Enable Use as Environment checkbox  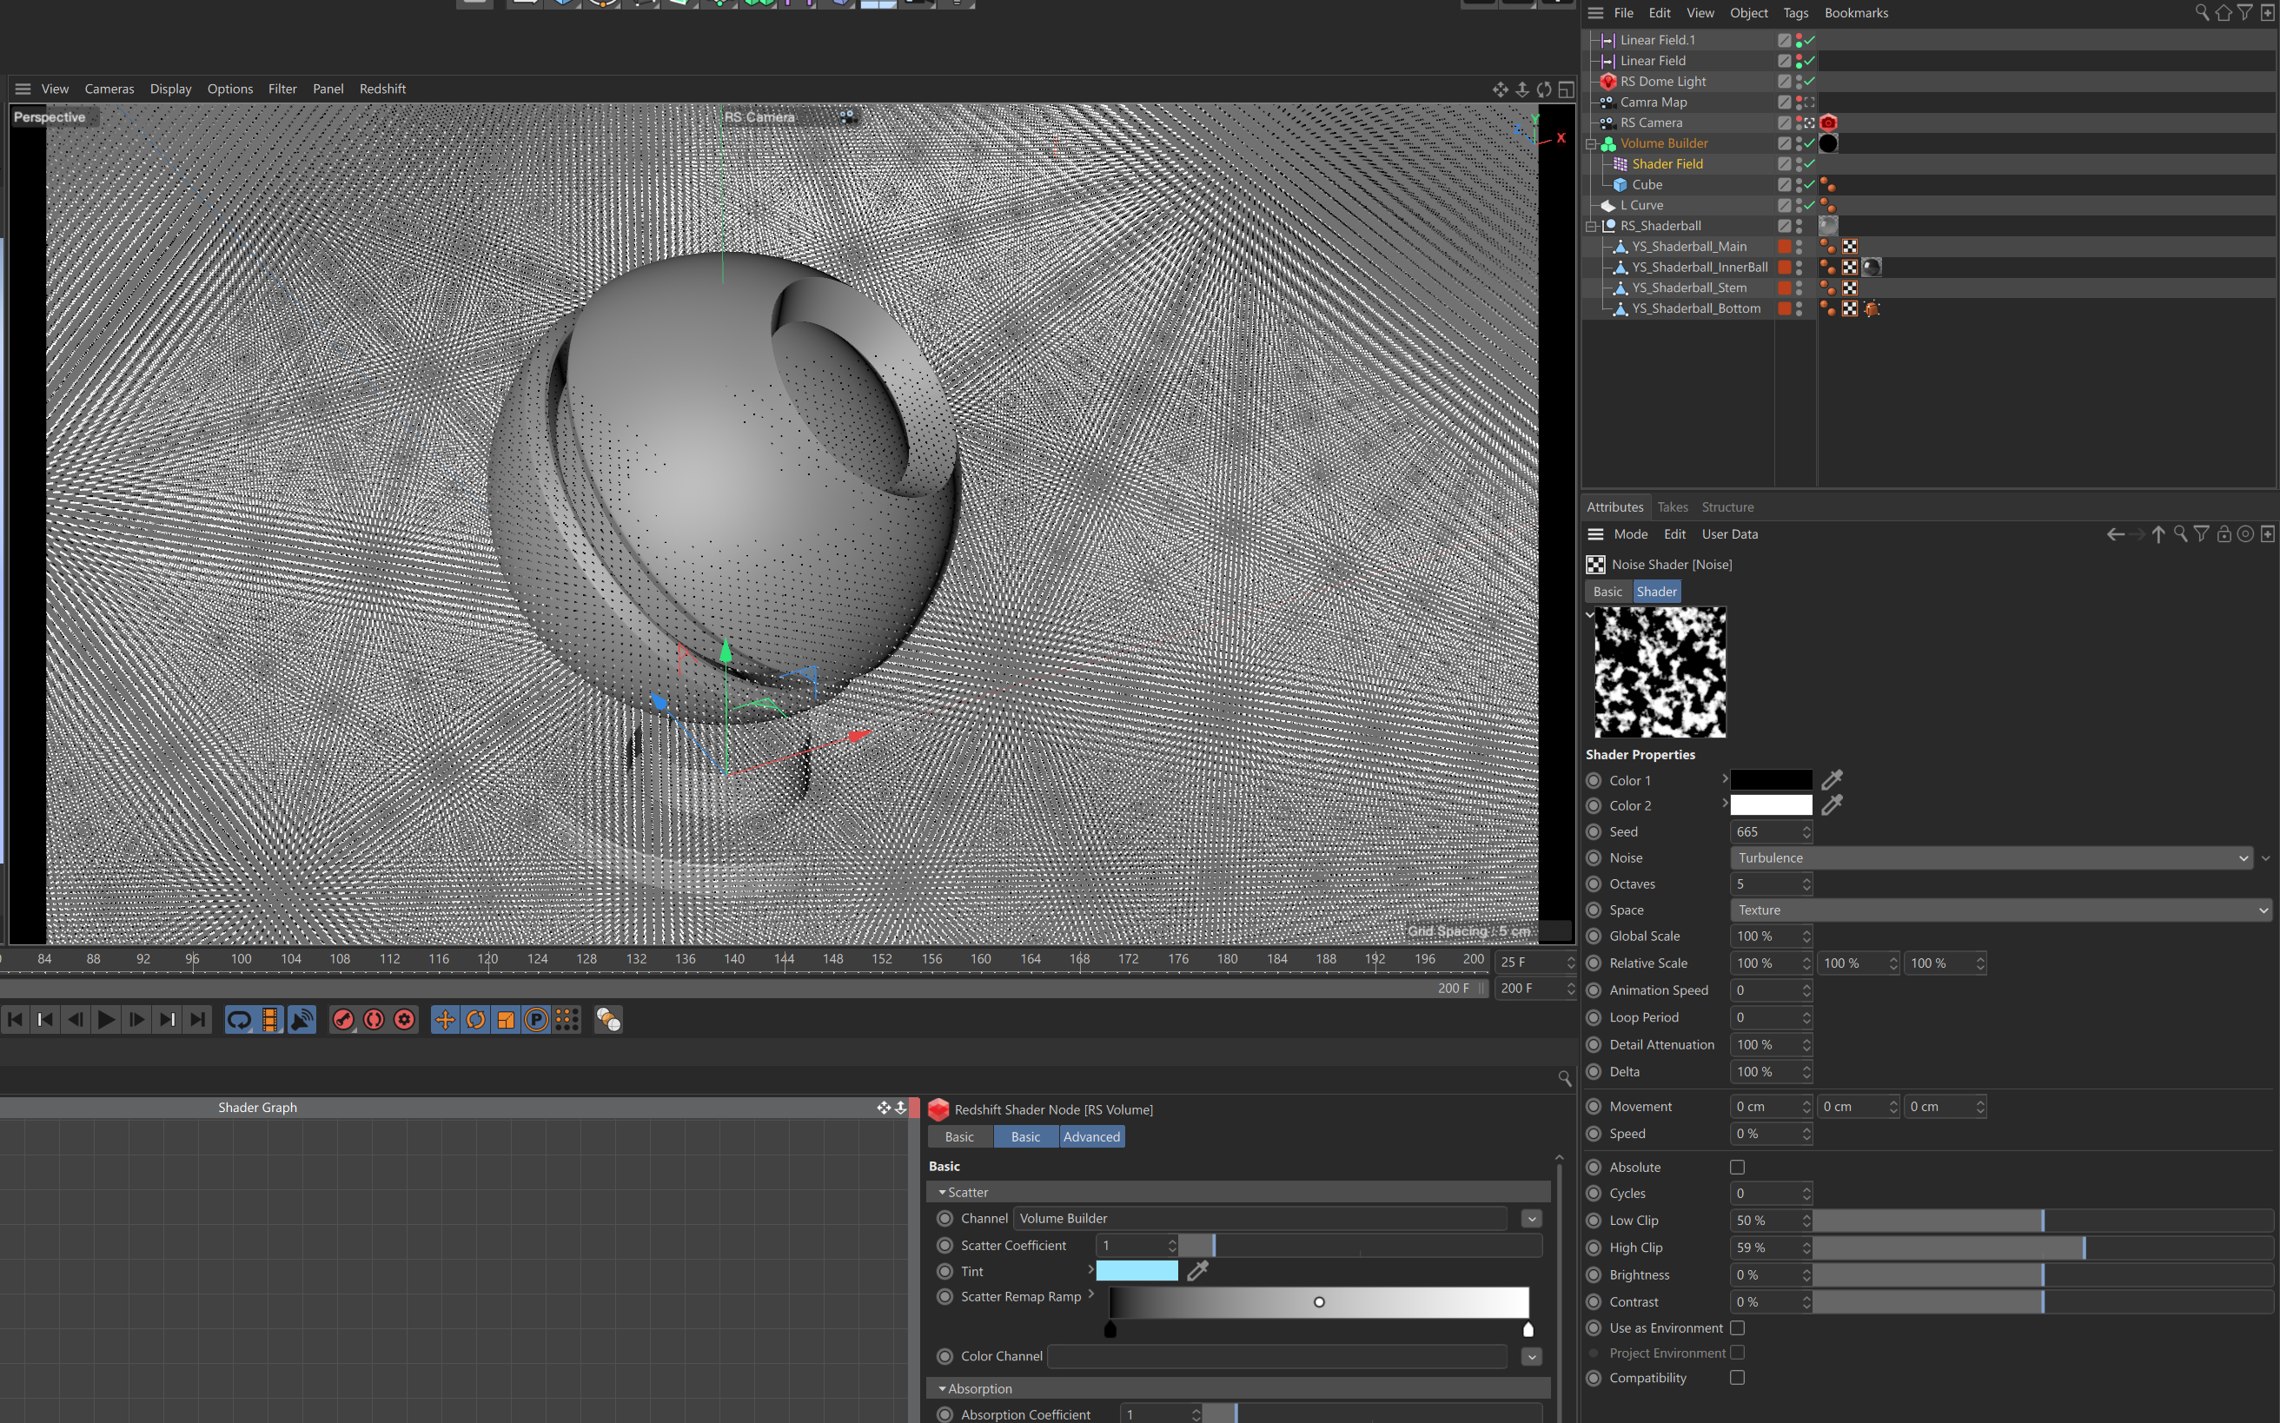[x=1738, y=1328]
